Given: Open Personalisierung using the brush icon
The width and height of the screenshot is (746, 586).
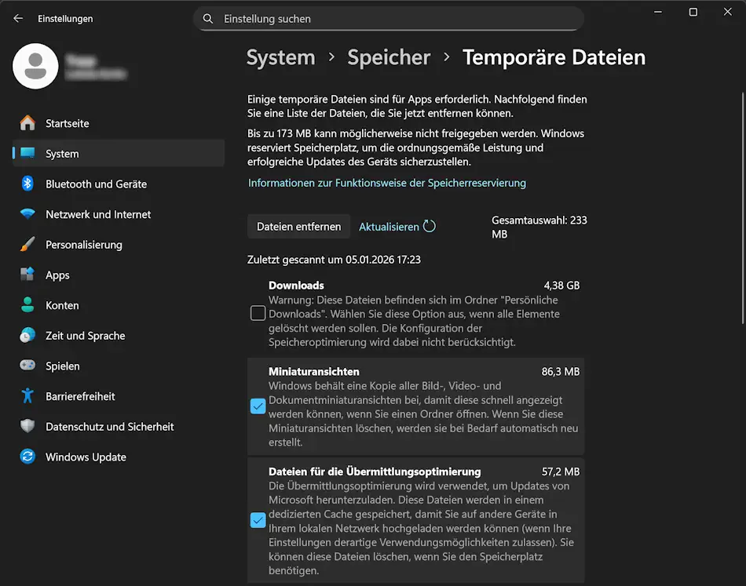Looking at the screenshot, I should click(27, 245).
